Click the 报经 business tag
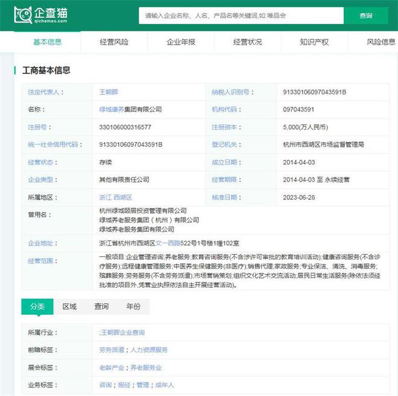The image size is (398, 396). (124, 385)
